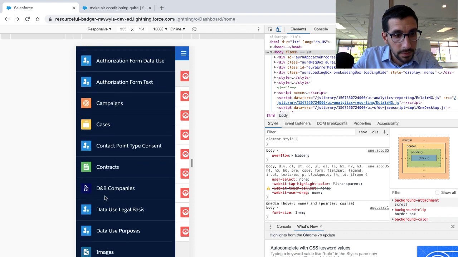Image resolution: width=458 pixels, height=257 pixels.
Task: Click the Contracts document icon
Action: click(86, 167)
